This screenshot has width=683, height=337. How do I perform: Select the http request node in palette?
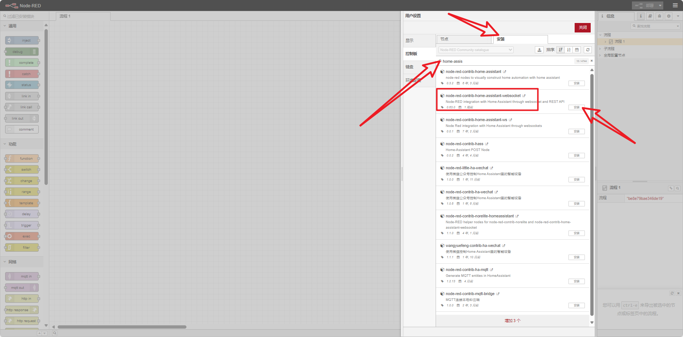pyautogui.click(x=22, y=321)
